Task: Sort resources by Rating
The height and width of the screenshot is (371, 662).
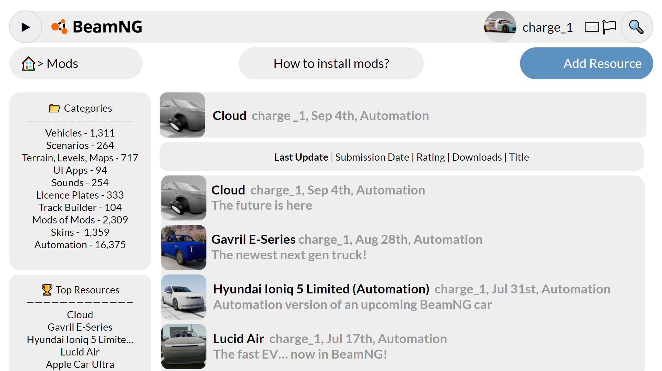Action: (431, 157)
